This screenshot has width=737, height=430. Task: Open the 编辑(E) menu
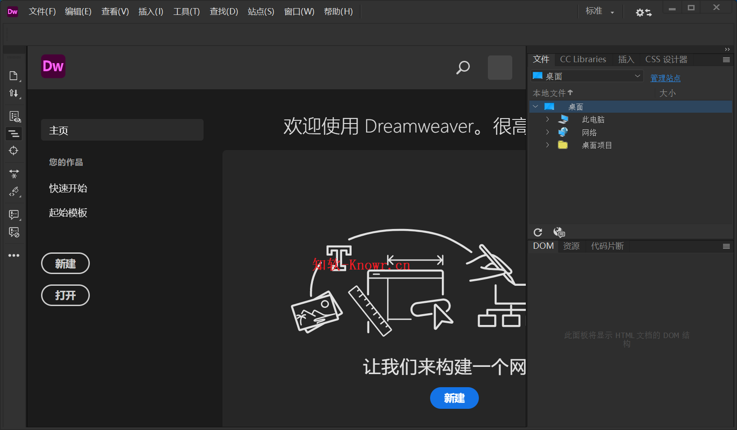78,12
